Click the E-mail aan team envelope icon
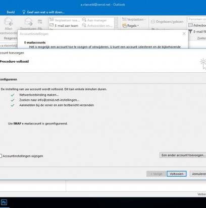 [x=51, y=25]
